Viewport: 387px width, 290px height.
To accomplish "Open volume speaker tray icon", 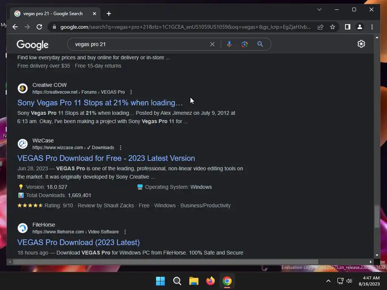I will pos(349,281).
